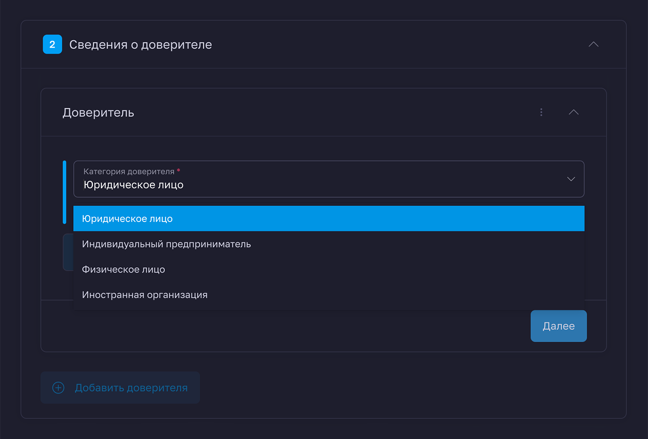Screen dimensions: 648x439
Task: Collapse the "Сведения о доверителе" section chevron
Action: (x=593, y=44)
